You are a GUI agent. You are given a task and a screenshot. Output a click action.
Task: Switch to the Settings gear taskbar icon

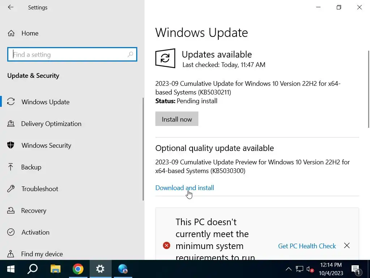pos(100,269)
